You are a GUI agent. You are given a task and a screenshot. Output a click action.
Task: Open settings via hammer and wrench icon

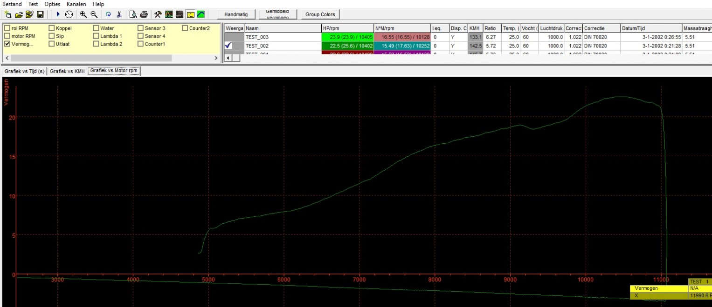tap(158, 14)
